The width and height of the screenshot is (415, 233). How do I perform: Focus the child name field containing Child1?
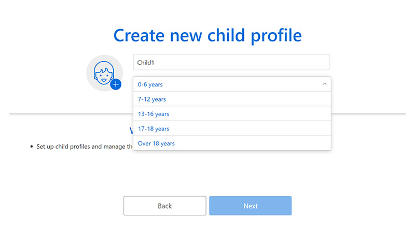pyautogui.click(x=231, y=62)
